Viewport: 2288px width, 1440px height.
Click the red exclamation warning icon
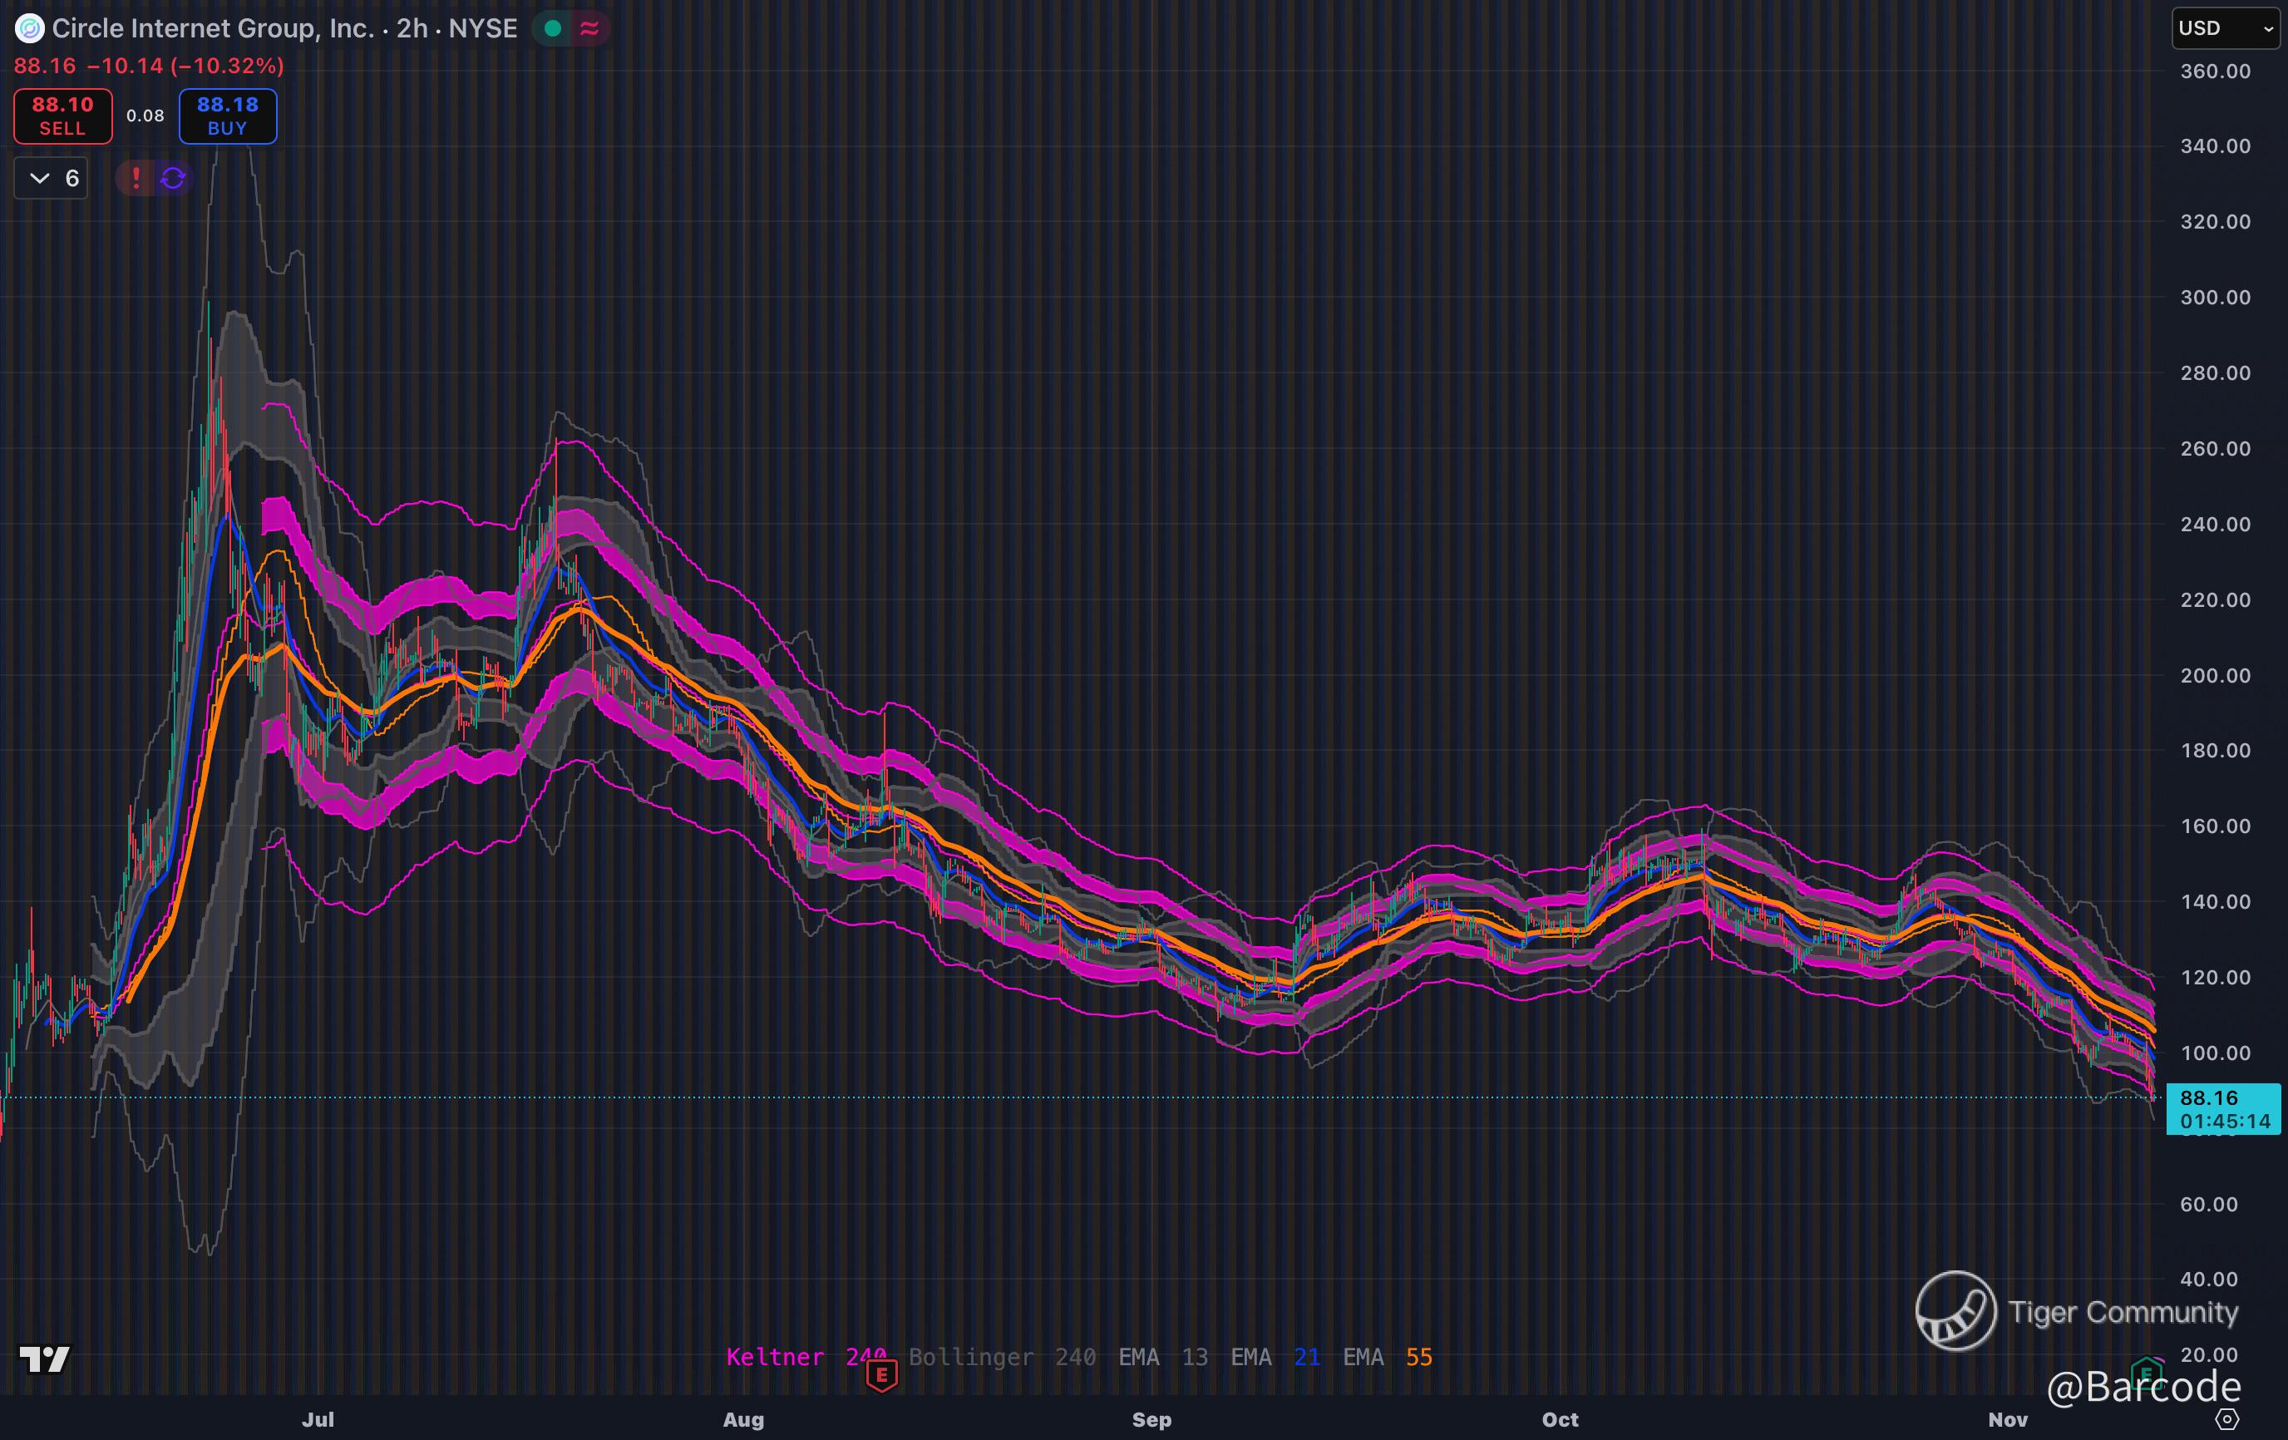[x=136, y=178]
